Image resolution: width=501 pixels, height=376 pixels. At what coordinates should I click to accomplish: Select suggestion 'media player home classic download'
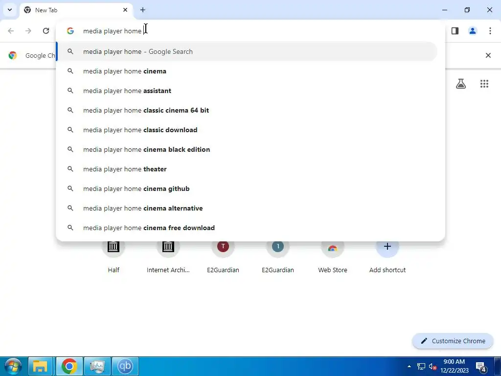point(247,130)
